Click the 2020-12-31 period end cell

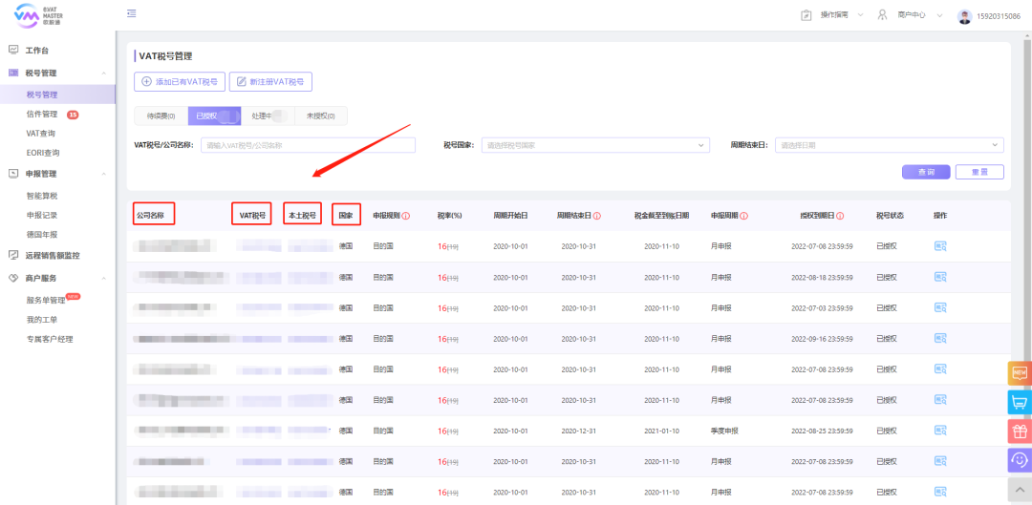pos(578,431)
